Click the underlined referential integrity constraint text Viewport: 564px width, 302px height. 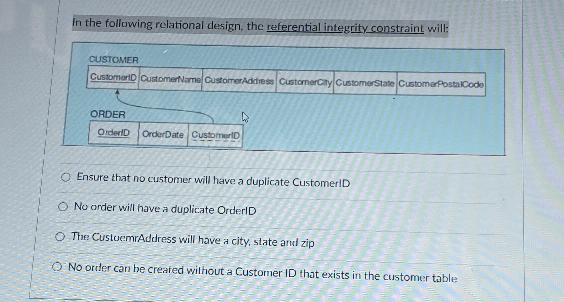[345, 28]
